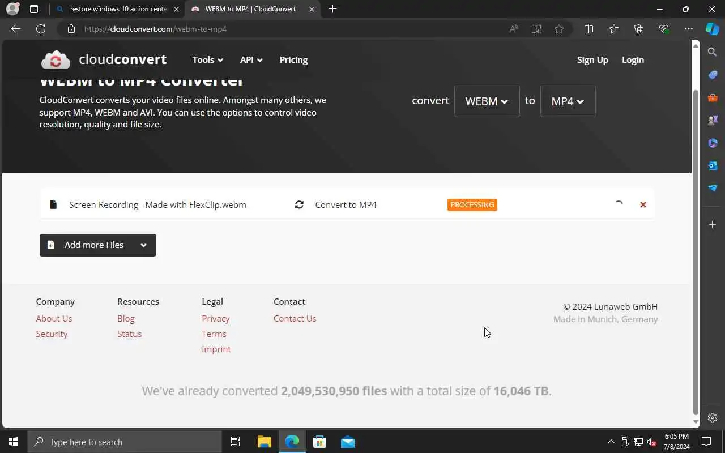Open File Explorer from the taskbar

coord(265,442)
